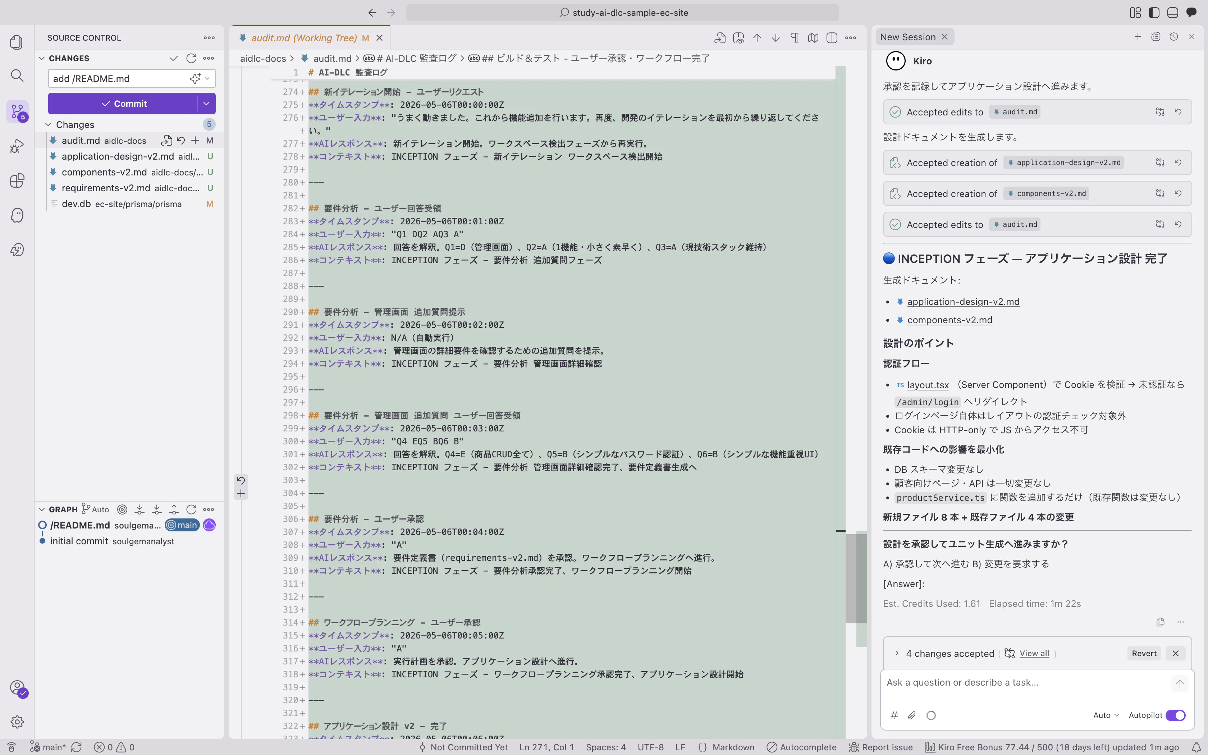The image size is (1208, 755).
Task: Expand the 4 changes accepted list
Action: tap(897, 653)
